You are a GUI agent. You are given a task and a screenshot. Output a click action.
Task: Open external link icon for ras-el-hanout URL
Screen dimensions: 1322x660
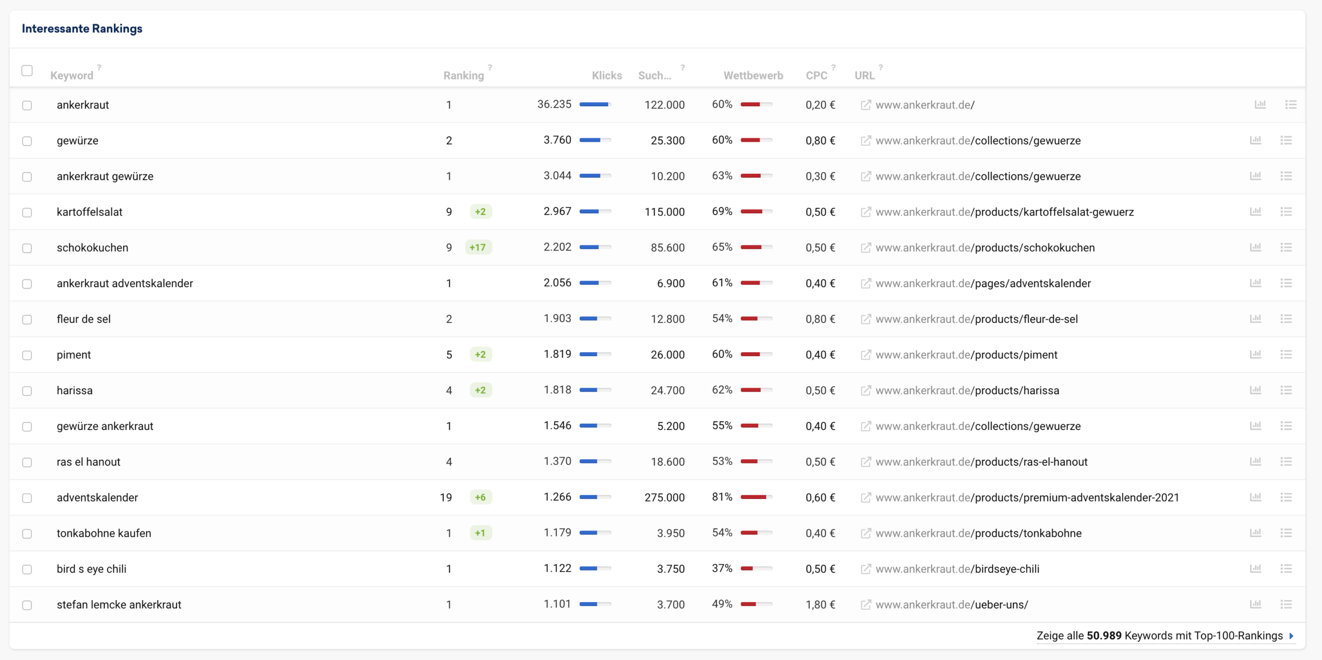pyautogui.click(x=865, y=461)
